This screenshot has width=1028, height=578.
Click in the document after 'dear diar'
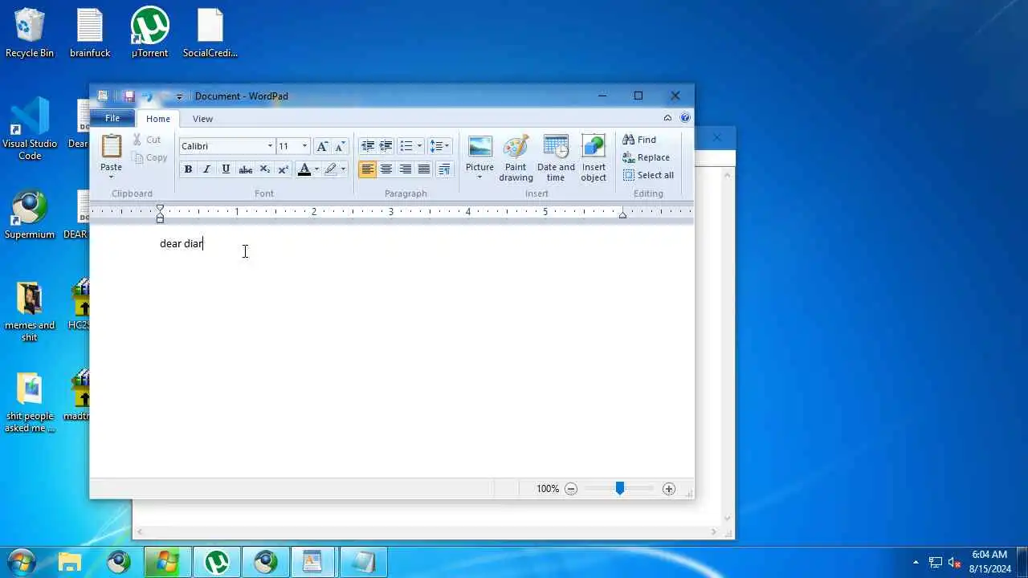click(204, 243)
